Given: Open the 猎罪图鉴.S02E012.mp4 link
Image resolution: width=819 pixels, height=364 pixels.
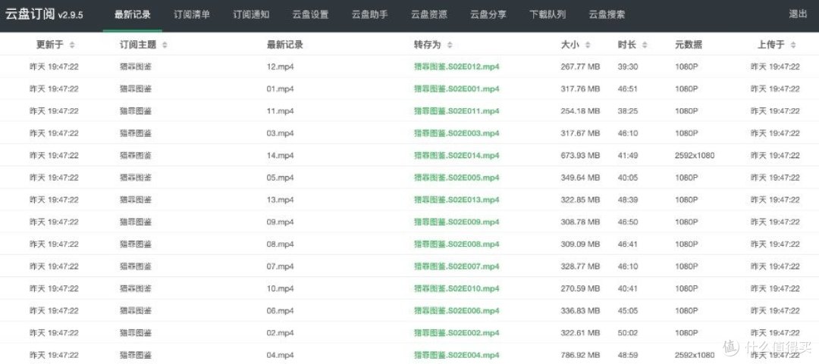Looking at the screenshot, I should pos(457,67).
